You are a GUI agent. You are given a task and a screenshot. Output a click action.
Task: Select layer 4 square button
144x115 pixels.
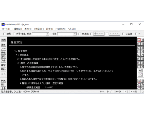[139, 55]
